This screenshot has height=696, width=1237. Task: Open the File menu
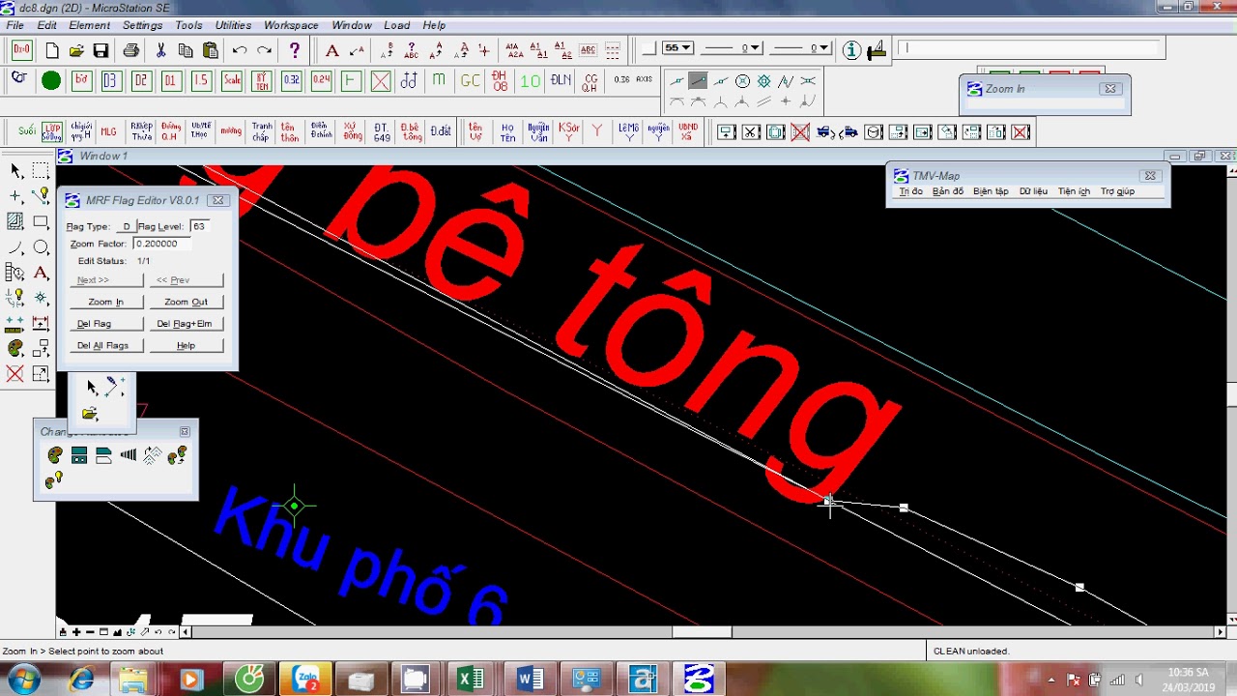[14, 25]
